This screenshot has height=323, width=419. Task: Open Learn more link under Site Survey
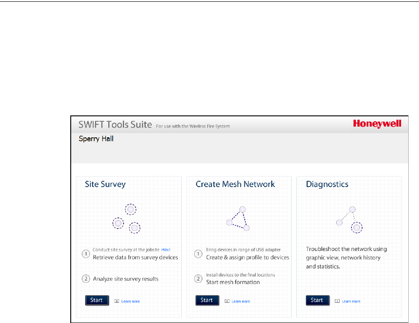click(x=130, y=302)
